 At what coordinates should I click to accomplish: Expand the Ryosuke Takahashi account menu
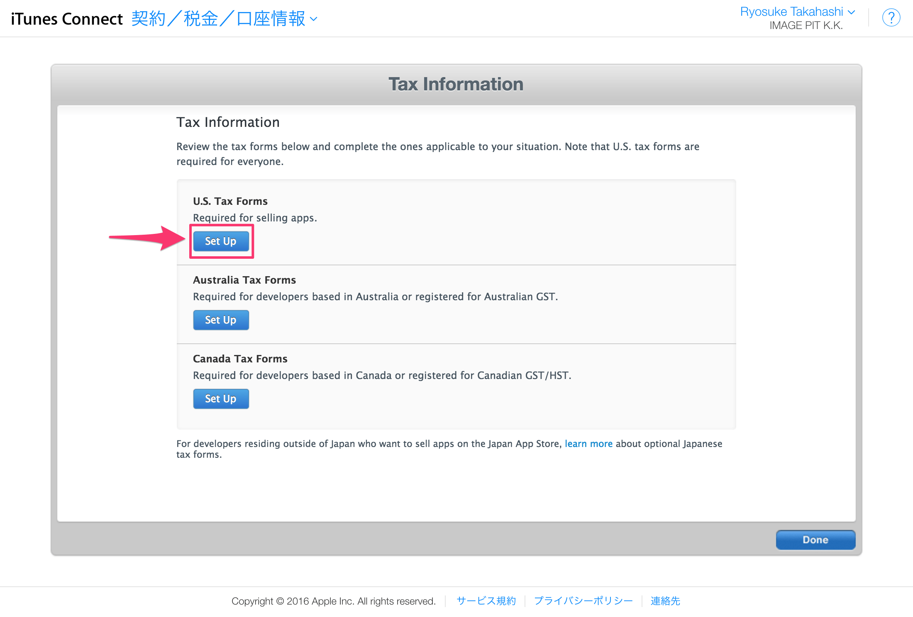point(798,12)
